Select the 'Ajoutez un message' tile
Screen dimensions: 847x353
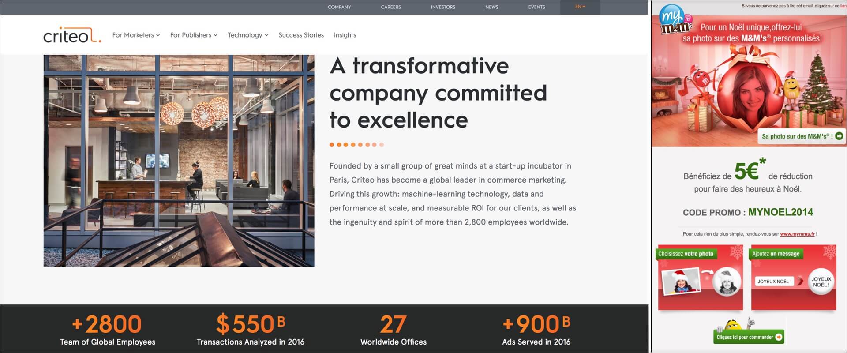click(x=793, y=278)
